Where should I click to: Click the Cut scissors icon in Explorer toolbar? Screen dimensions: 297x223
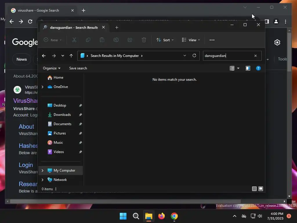(74, 40)
